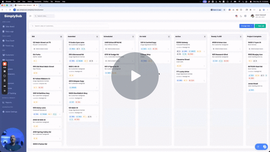The width and height of the screenshot is (270, 152).
Task: Open the Active column count icon
Action: (205, 37)
